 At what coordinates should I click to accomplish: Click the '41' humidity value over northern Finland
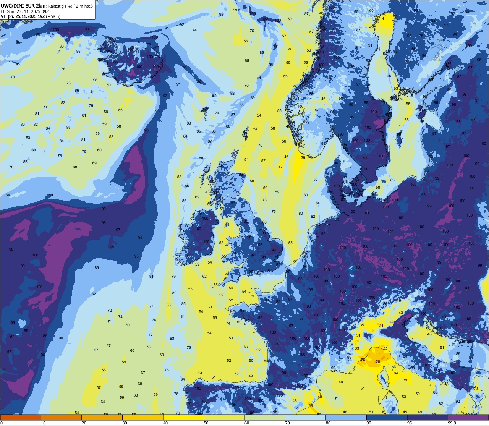point(384,18)
